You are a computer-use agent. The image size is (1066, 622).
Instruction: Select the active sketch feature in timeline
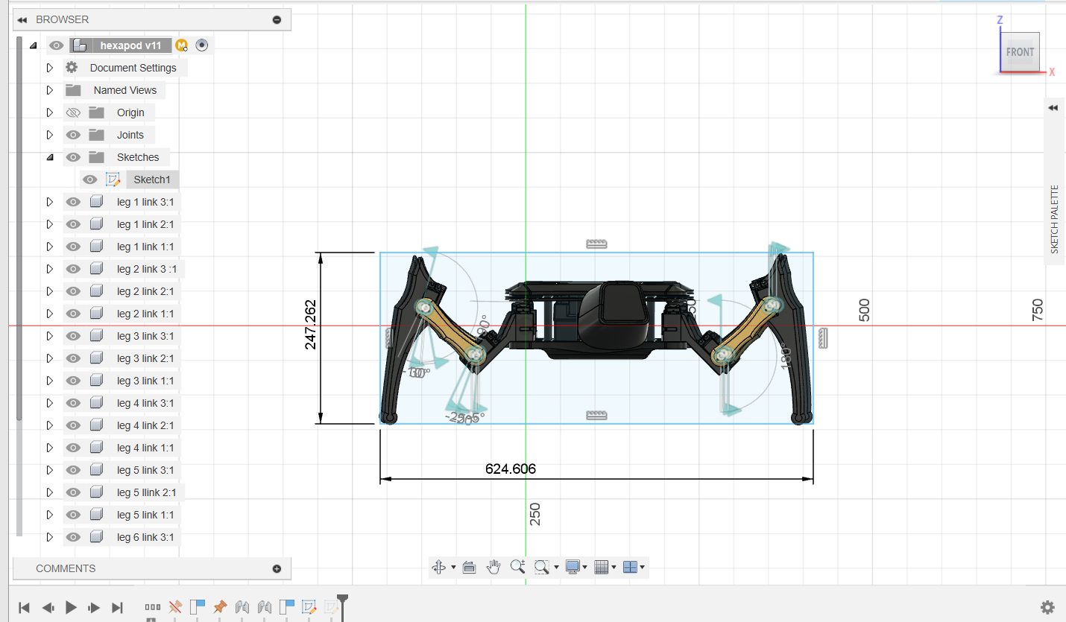pos(309,607)
